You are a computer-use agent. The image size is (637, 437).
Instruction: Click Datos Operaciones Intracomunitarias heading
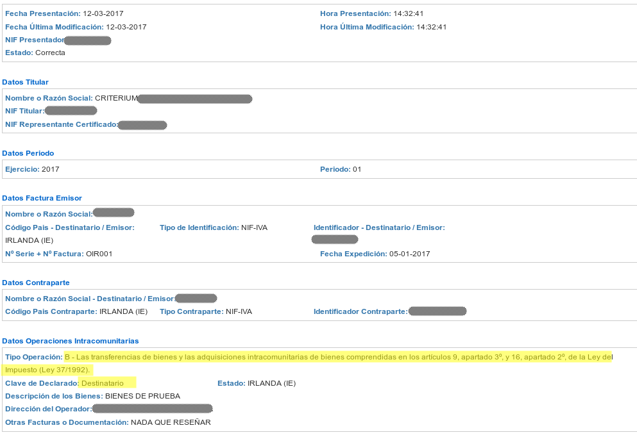click(71, 341)
